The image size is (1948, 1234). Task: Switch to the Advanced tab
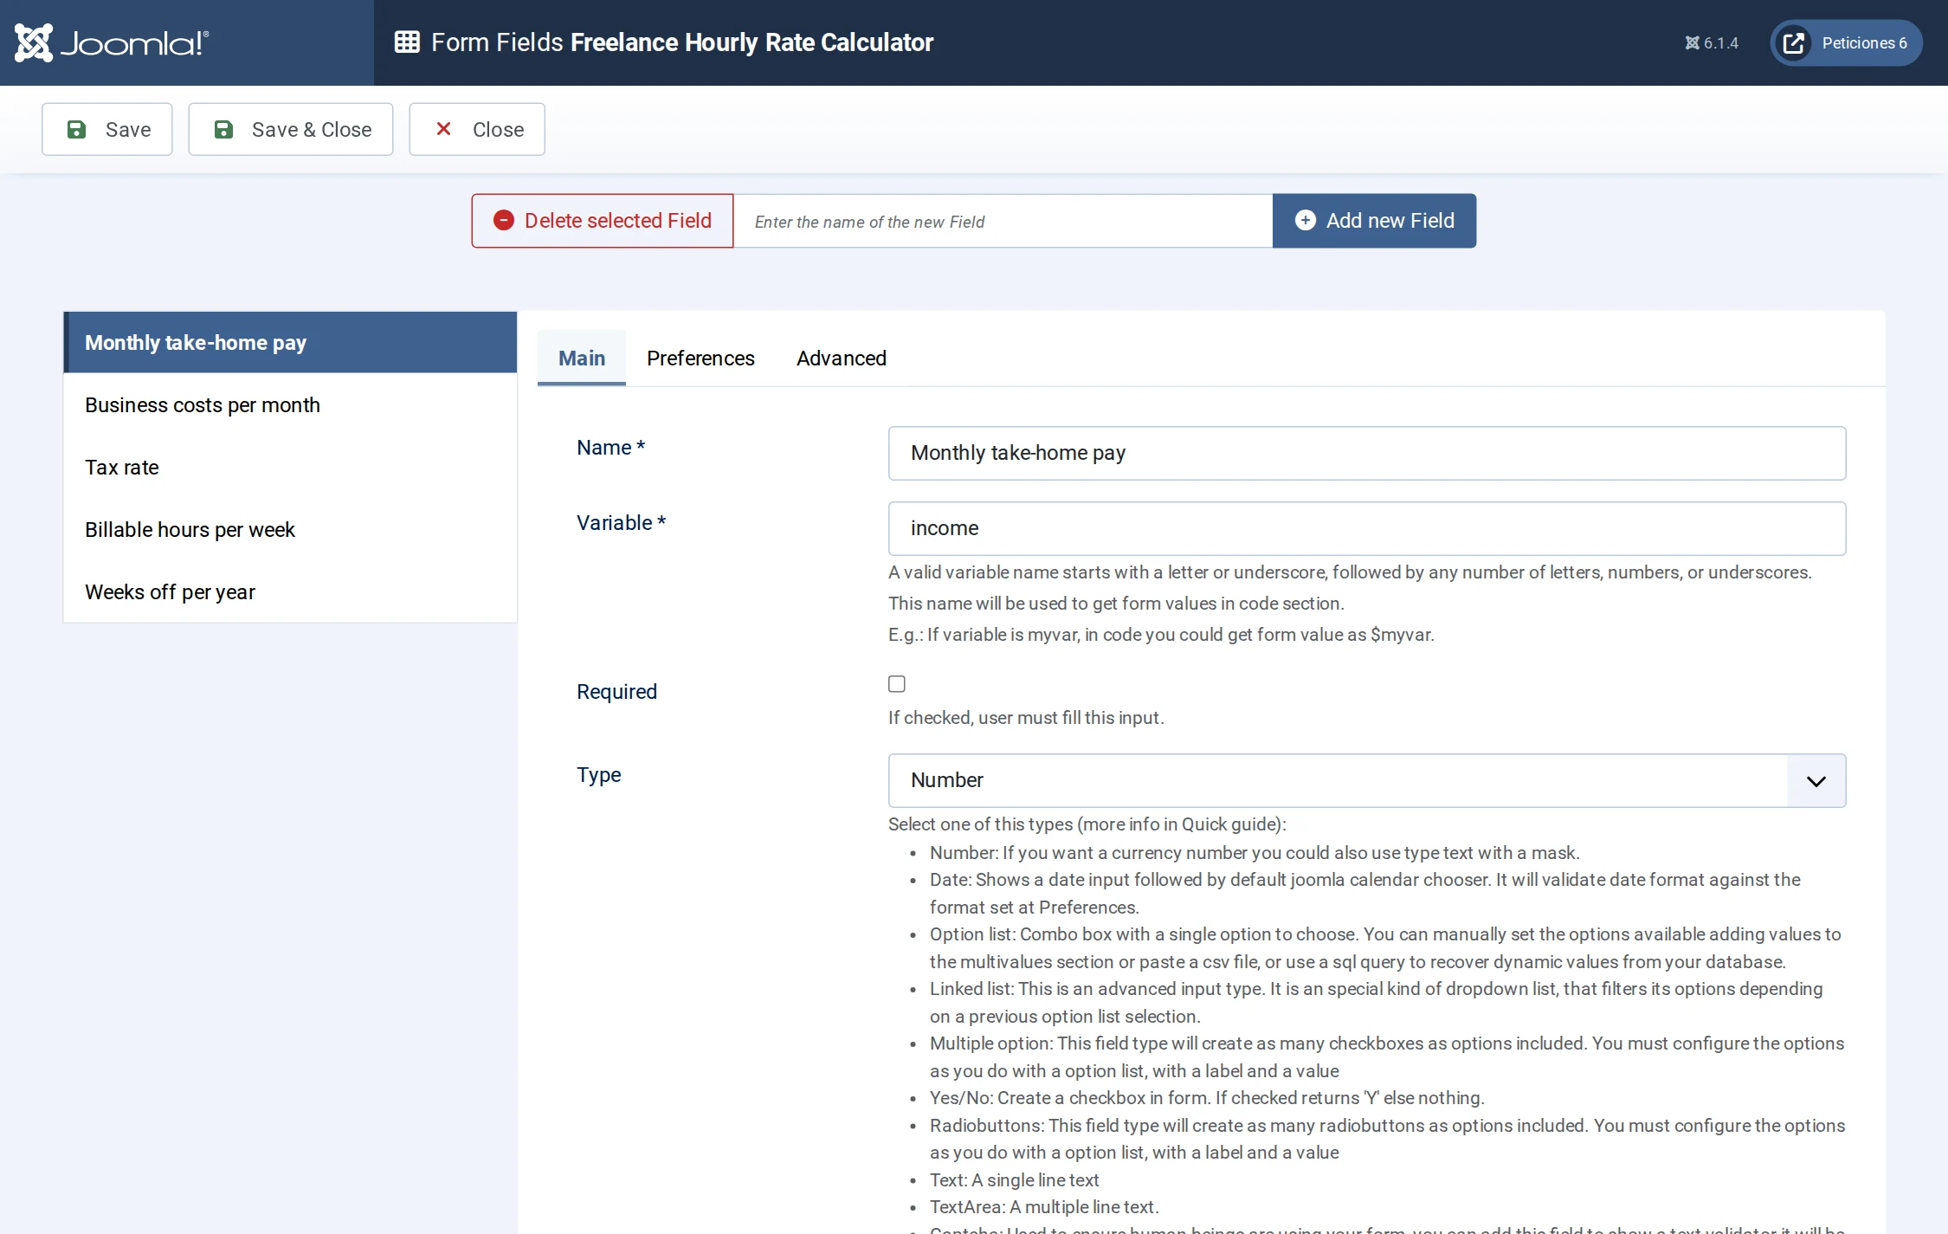click(x=842, y=358)
